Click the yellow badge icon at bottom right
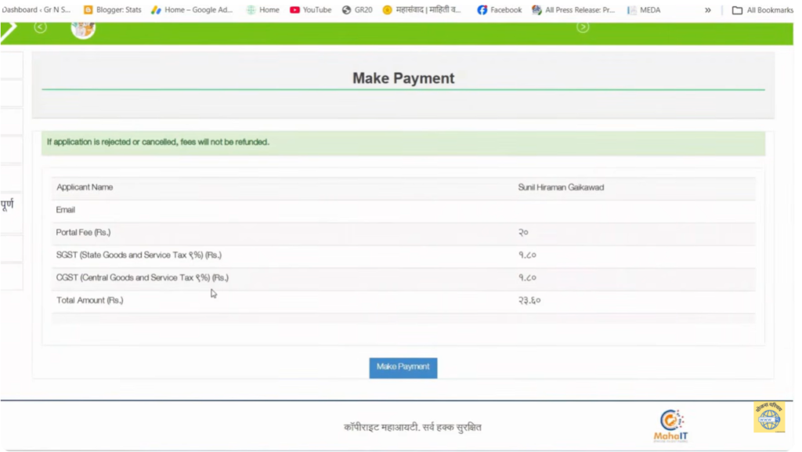This screenshot has height=452, width=802. pyautogui.click(x=769, y=418)
